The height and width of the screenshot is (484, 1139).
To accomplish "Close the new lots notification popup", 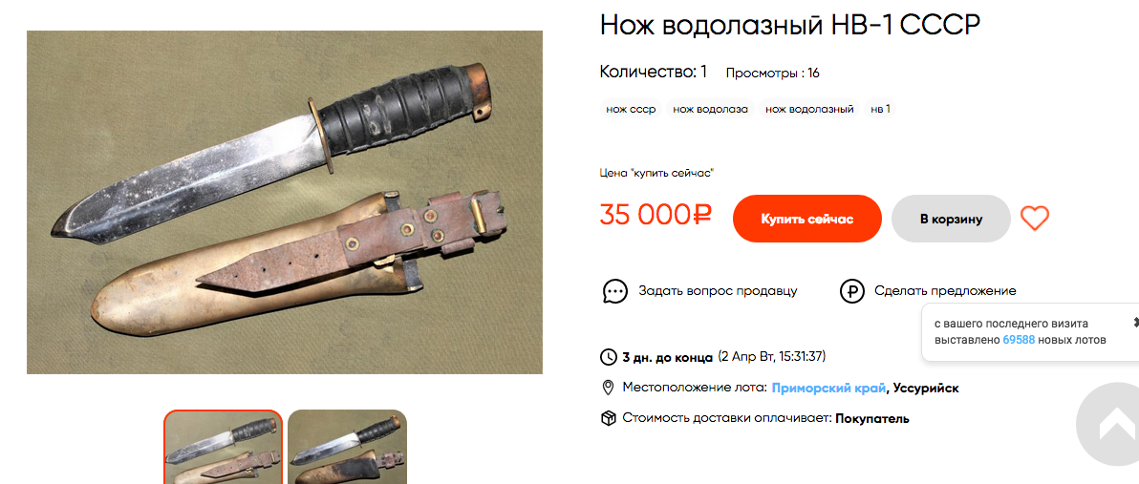I will [1135, 322].
